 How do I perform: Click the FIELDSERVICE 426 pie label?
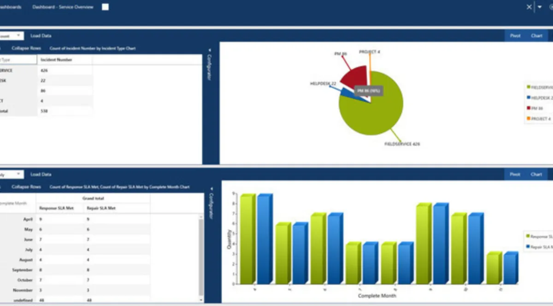coord(402,144)
